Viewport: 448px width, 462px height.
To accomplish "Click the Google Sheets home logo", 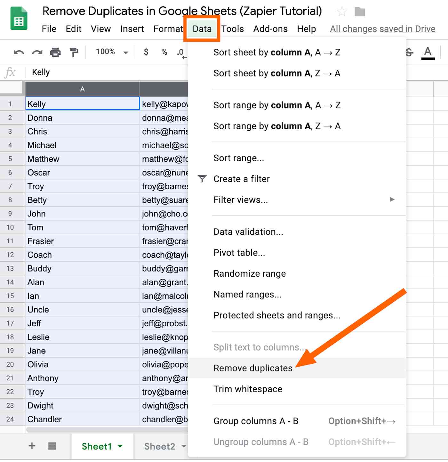I will (x=19, y=19).
